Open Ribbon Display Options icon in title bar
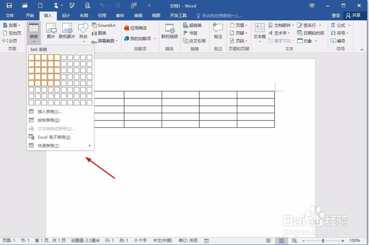Screen dimensions: 369x245 point(312,6)
